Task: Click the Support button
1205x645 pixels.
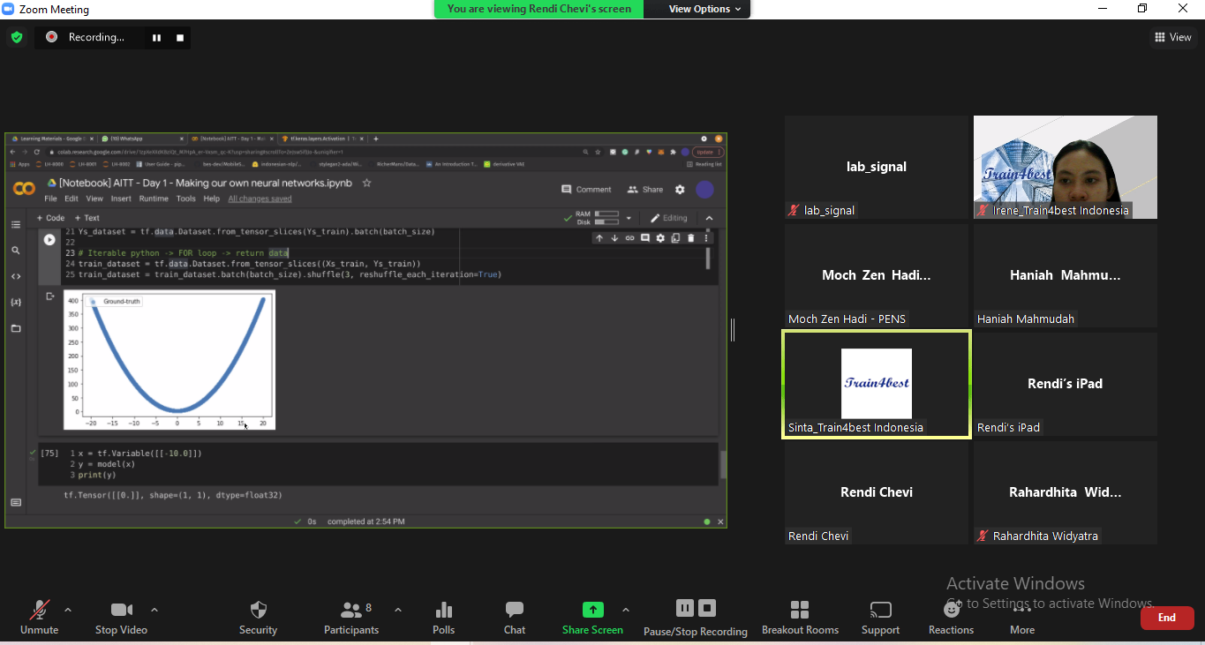Action: (x=880, y=618)
